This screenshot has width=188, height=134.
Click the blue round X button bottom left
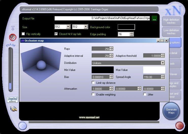click(x=23, y=126)
